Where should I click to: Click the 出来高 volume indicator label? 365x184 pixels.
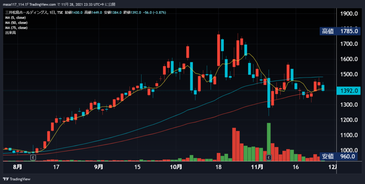coord(10,33)
